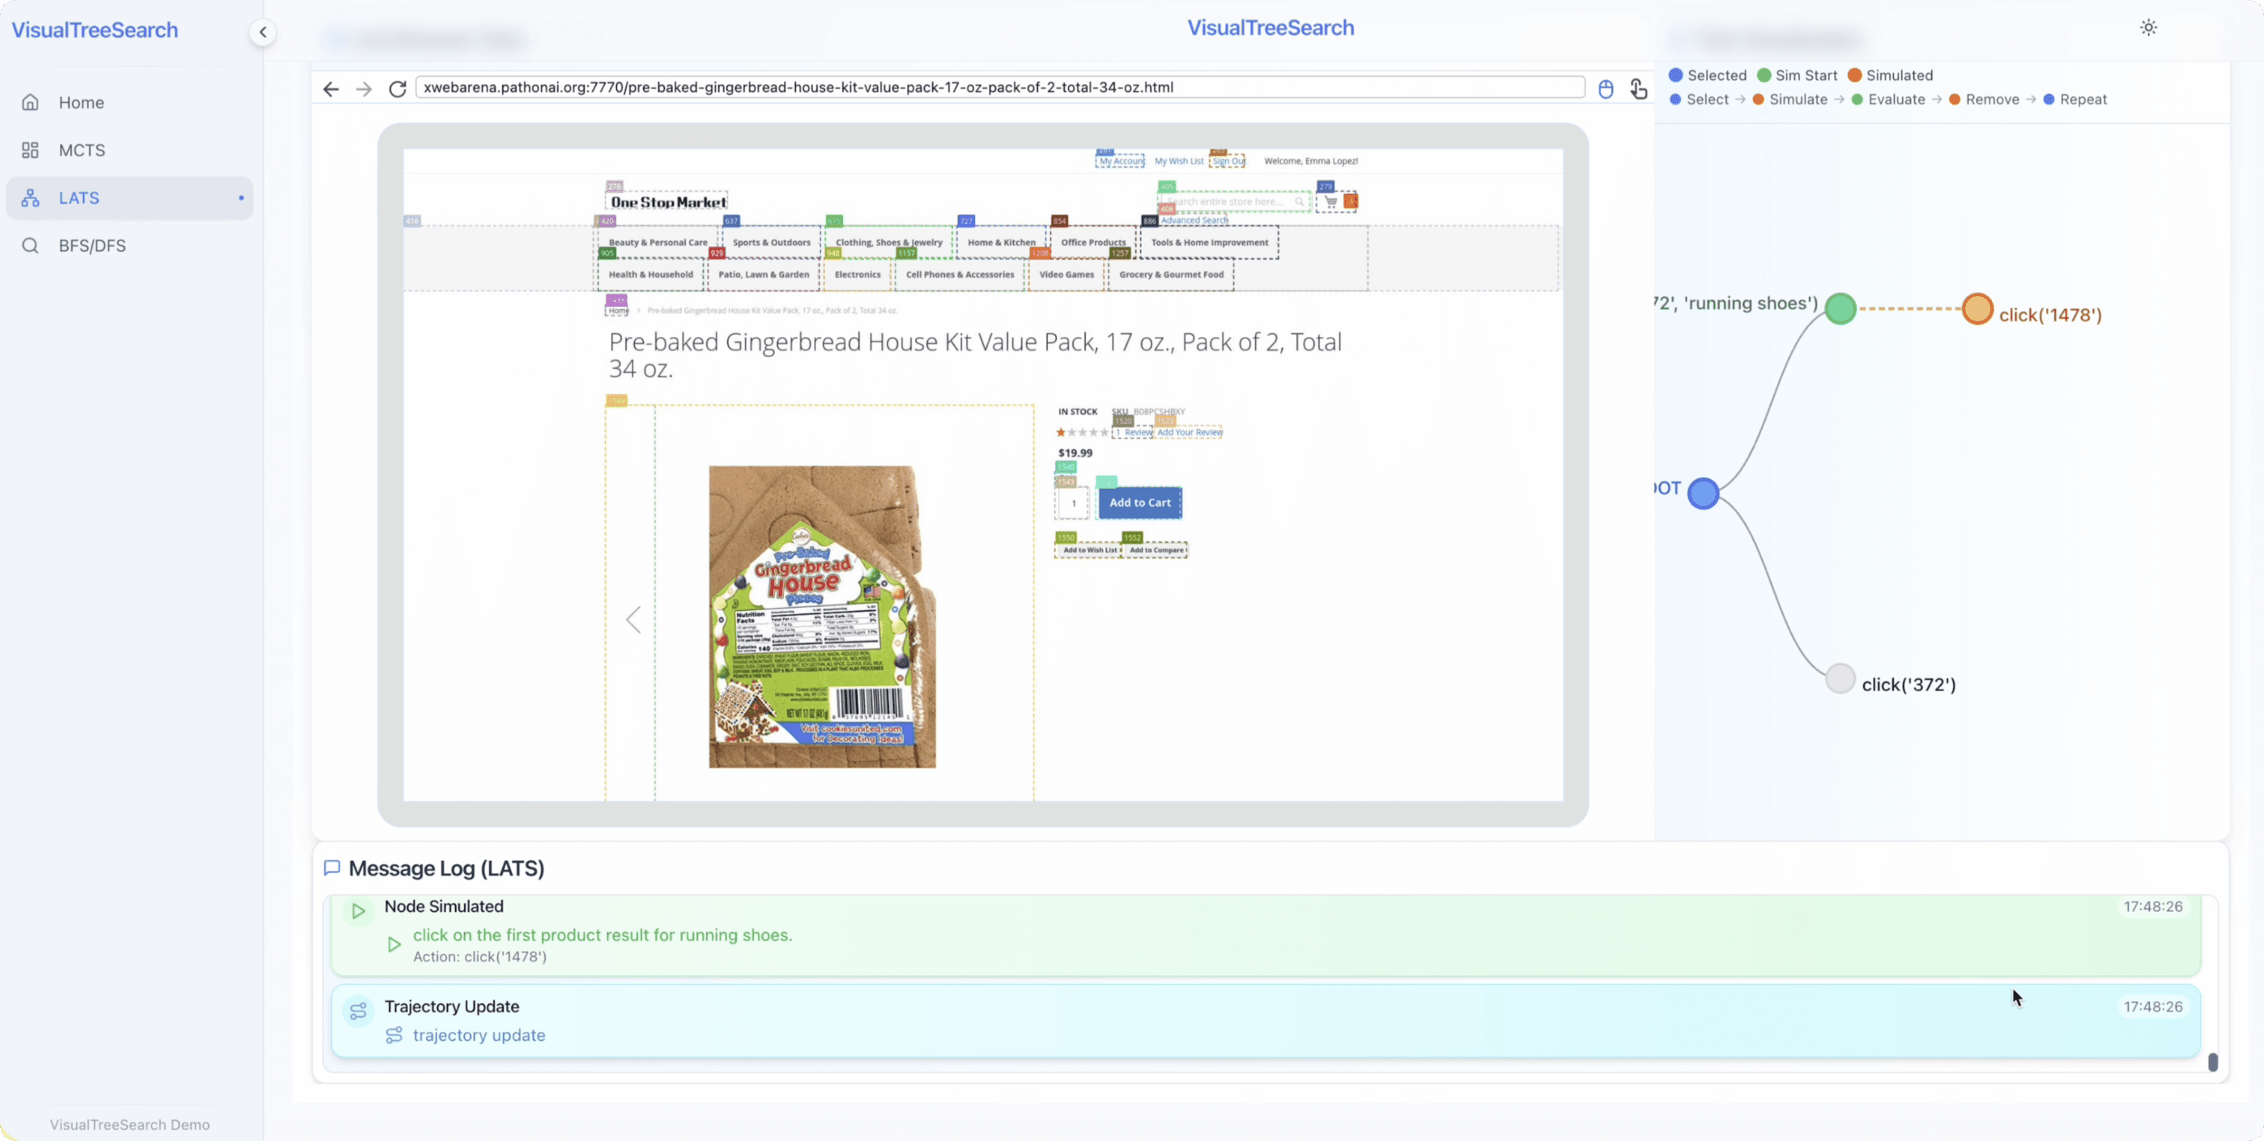
Task: Open the Home navigation entry
Action: [x=81, y=102]
